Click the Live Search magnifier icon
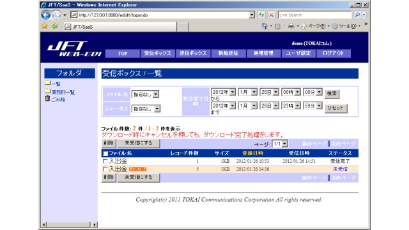Viewport: 409px width, 230px height. pos(357,15)
